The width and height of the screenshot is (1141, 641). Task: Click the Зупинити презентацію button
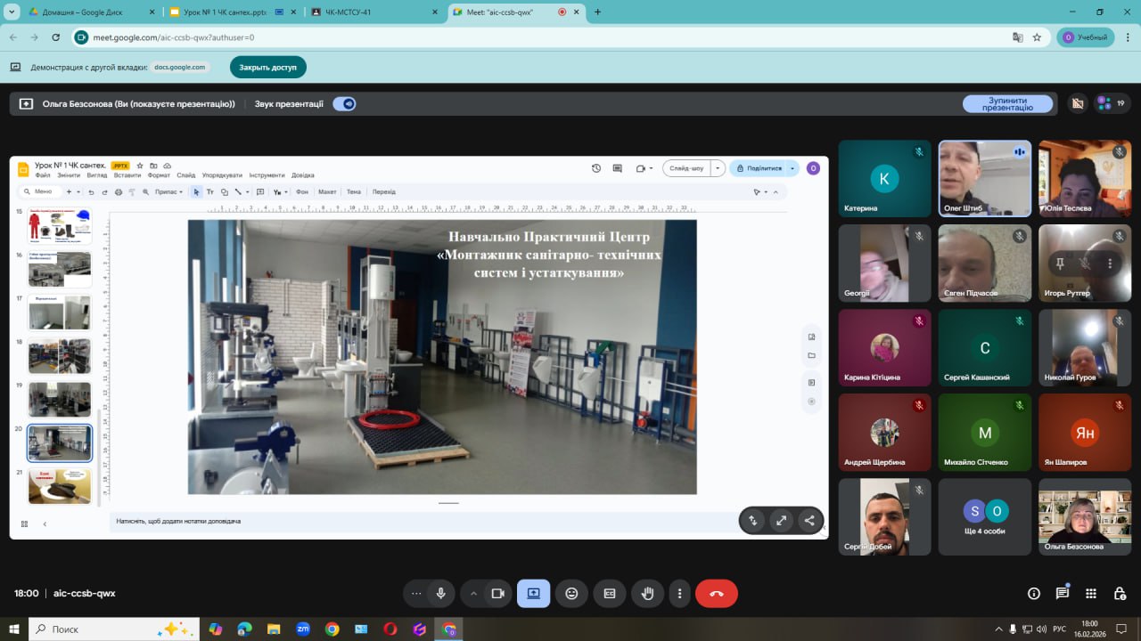(1007, 104)
